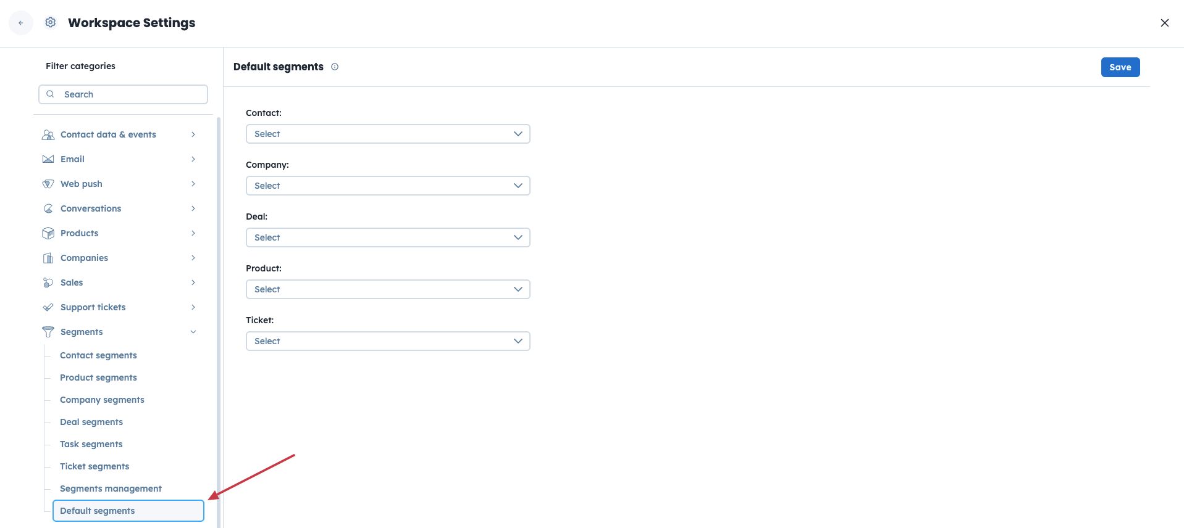Click the Web push icon

point(48,184)
